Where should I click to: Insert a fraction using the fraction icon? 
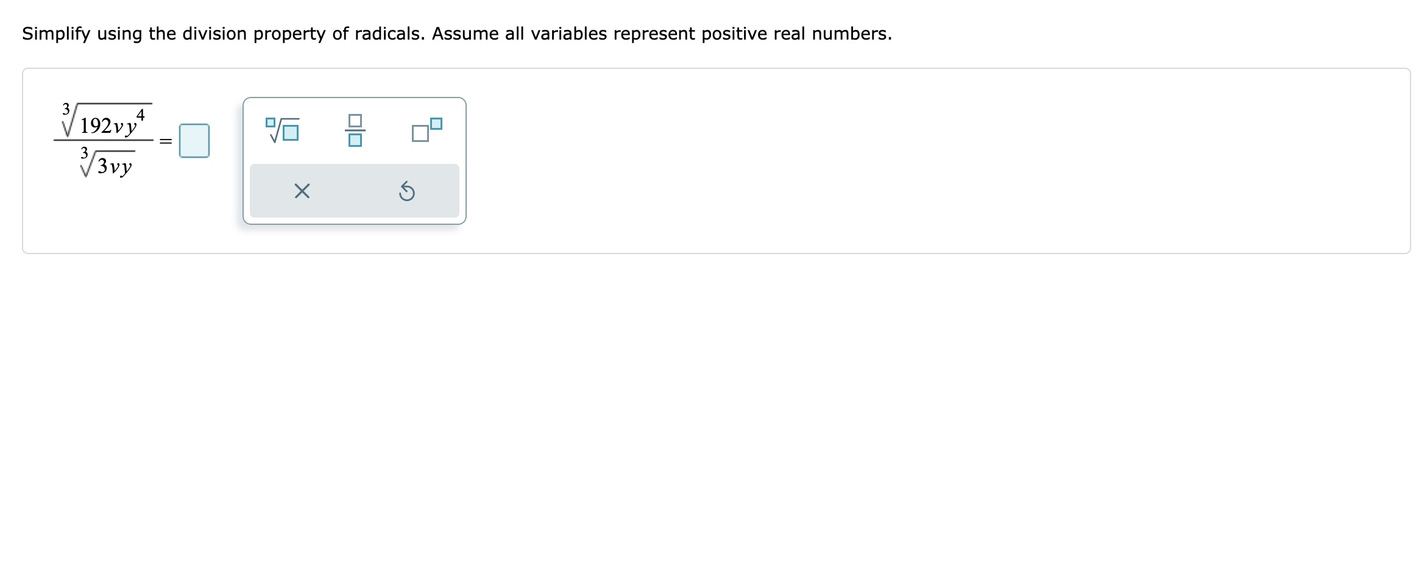click(355, 130)
